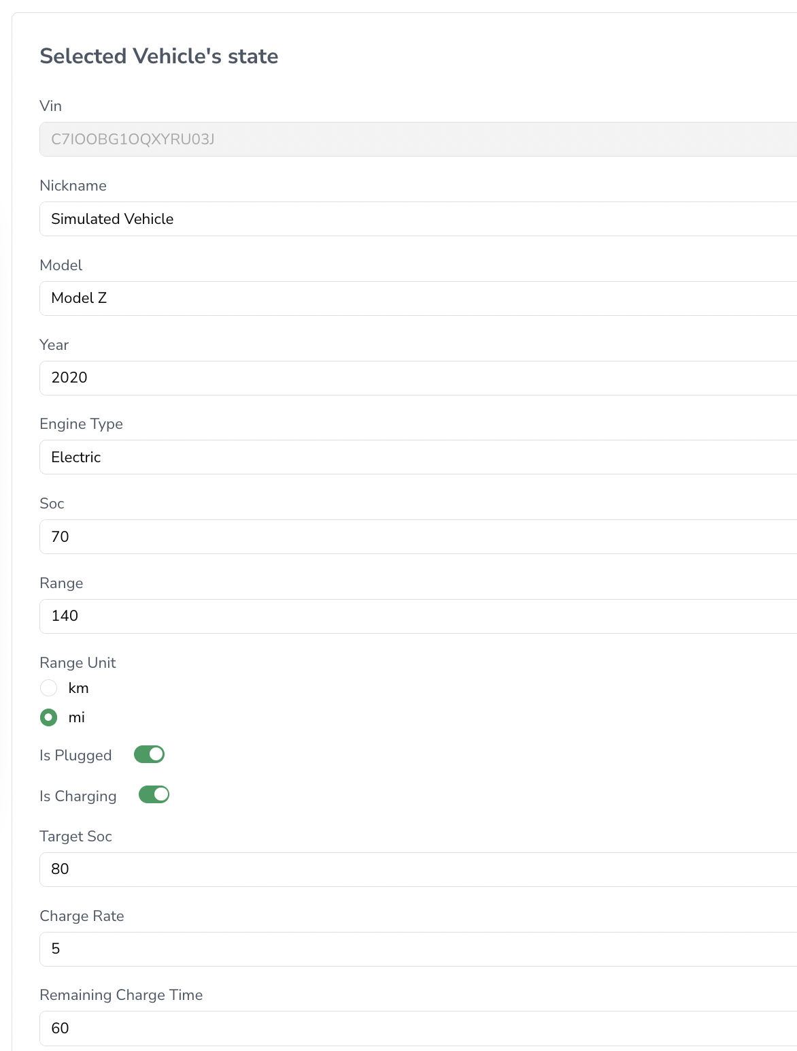The height and width of the screenshot is (1051, 797).
Task: Click the Target Soc field showing 80
Action: [x=418, y=869]
